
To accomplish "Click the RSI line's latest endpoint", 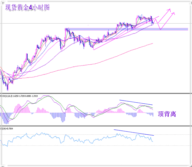I will [x=153, y=142].
